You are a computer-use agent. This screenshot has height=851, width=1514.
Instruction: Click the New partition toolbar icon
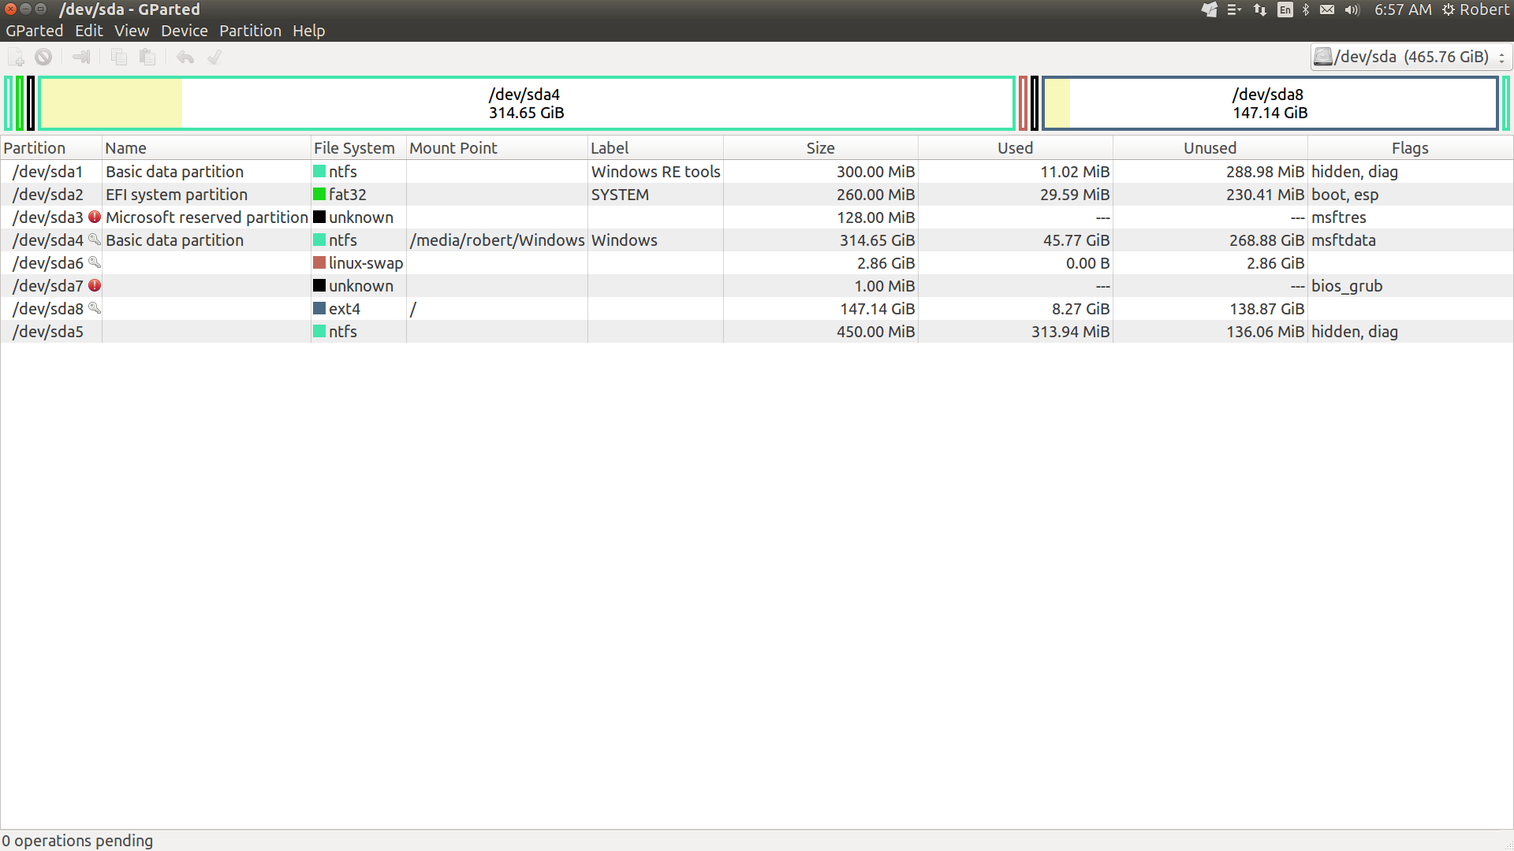click(16, 57)
